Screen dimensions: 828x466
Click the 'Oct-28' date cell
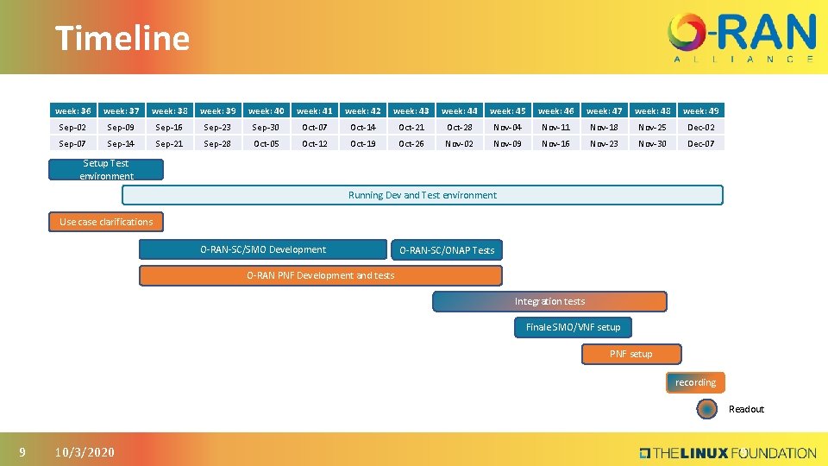[460, 127]
